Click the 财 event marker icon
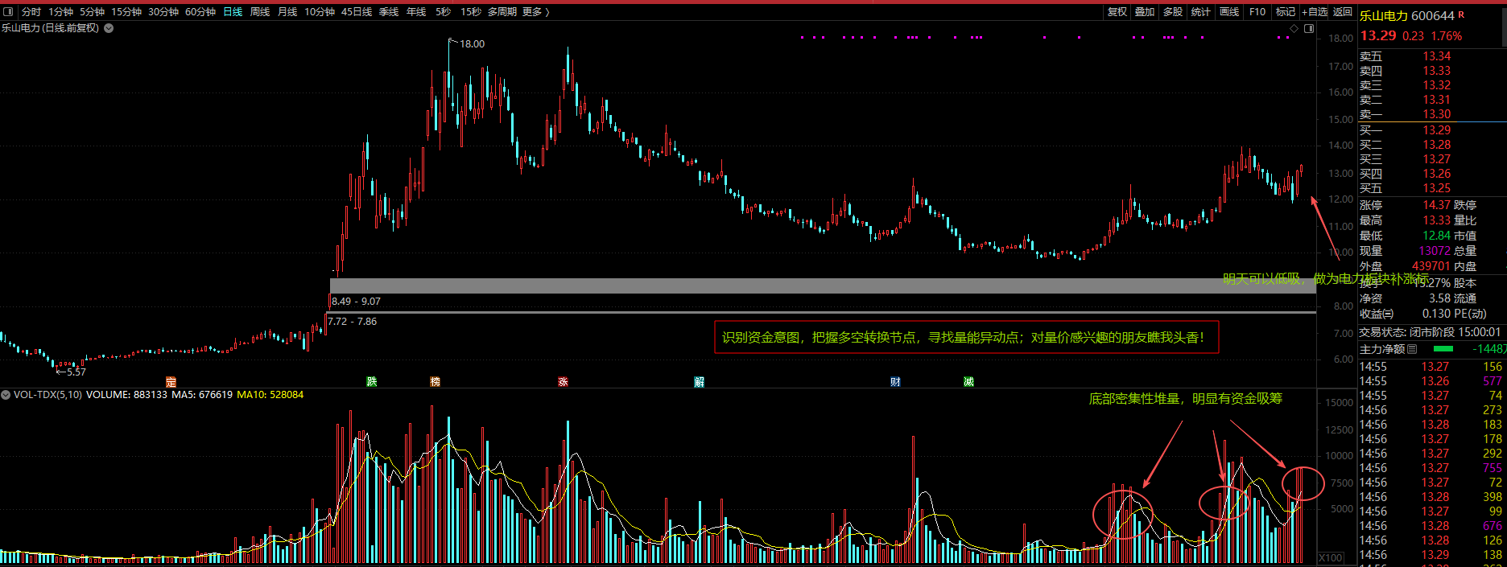 point(895,381)
